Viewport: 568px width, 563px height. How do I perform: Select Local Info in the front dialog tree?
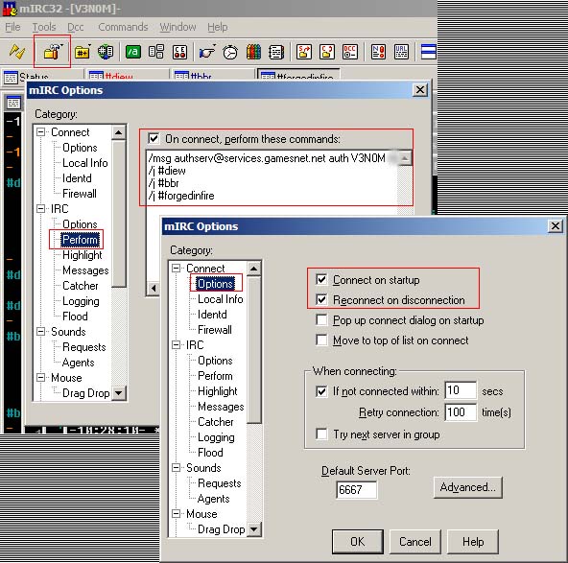221,299
